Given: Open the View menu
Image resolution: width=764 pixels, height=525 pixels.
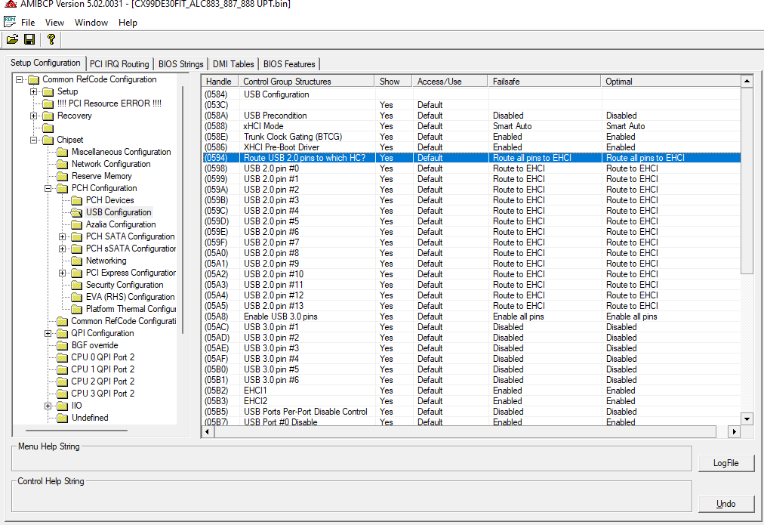Looking at the screenshot, I should pos(54,23).
